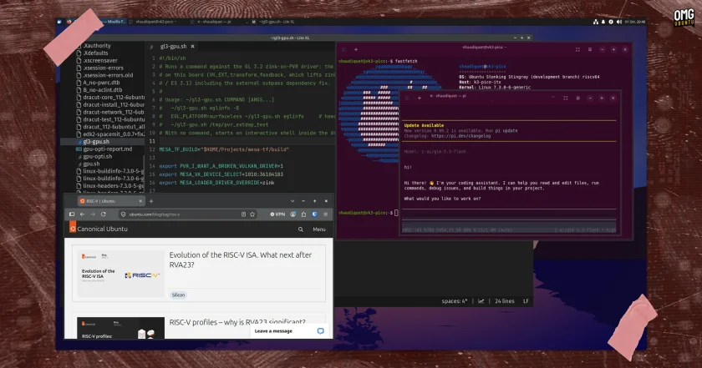Viewport: 702px width, 368px height.
Task: Open the Evolution of the RISC-V ISA article
Action: (240, 260)
